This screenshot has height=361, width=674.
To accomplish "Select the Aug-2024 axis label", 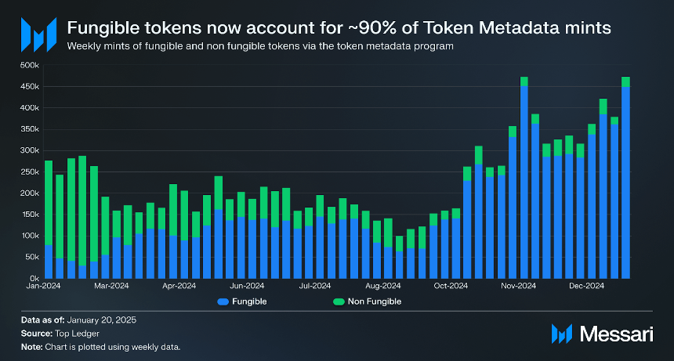I will pos(383,286).
